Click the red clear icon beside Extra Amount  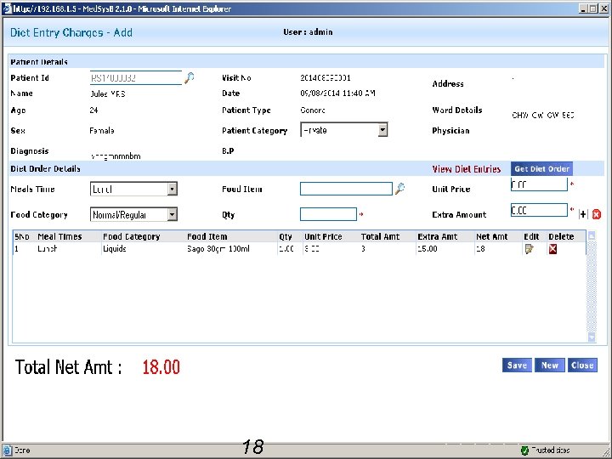[x=597, y=214]
